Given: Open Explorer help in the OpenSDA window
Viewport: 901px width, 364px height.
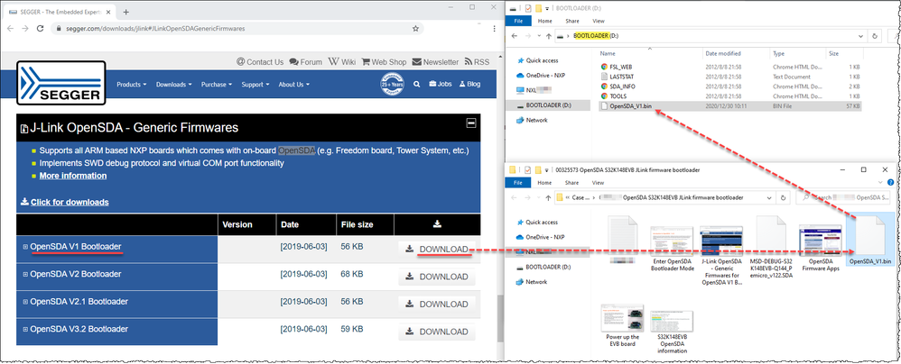Looking at the screenshot, I should [x=892, y=183].
